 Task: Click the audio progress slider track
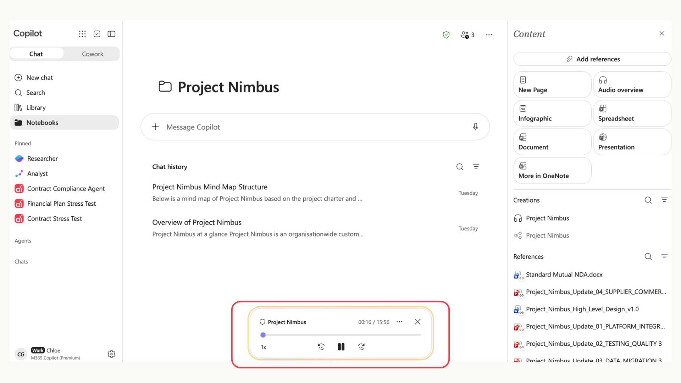pyautogui.click(x=341, y=335)
